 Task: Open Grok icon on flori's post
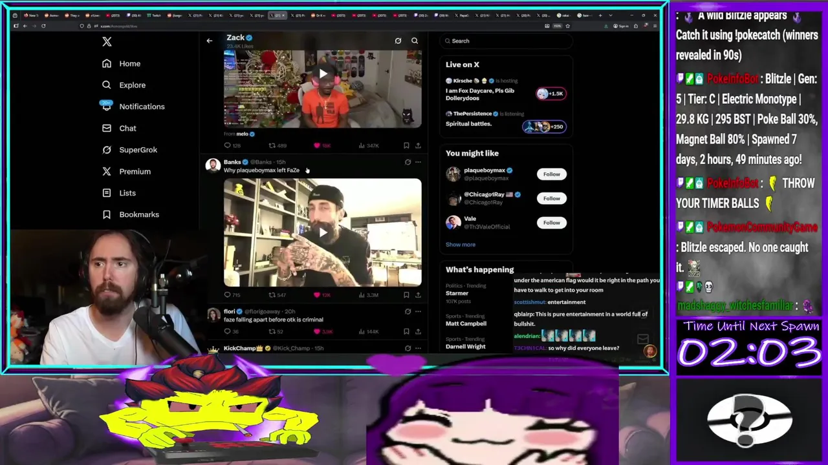click(408, 311)
